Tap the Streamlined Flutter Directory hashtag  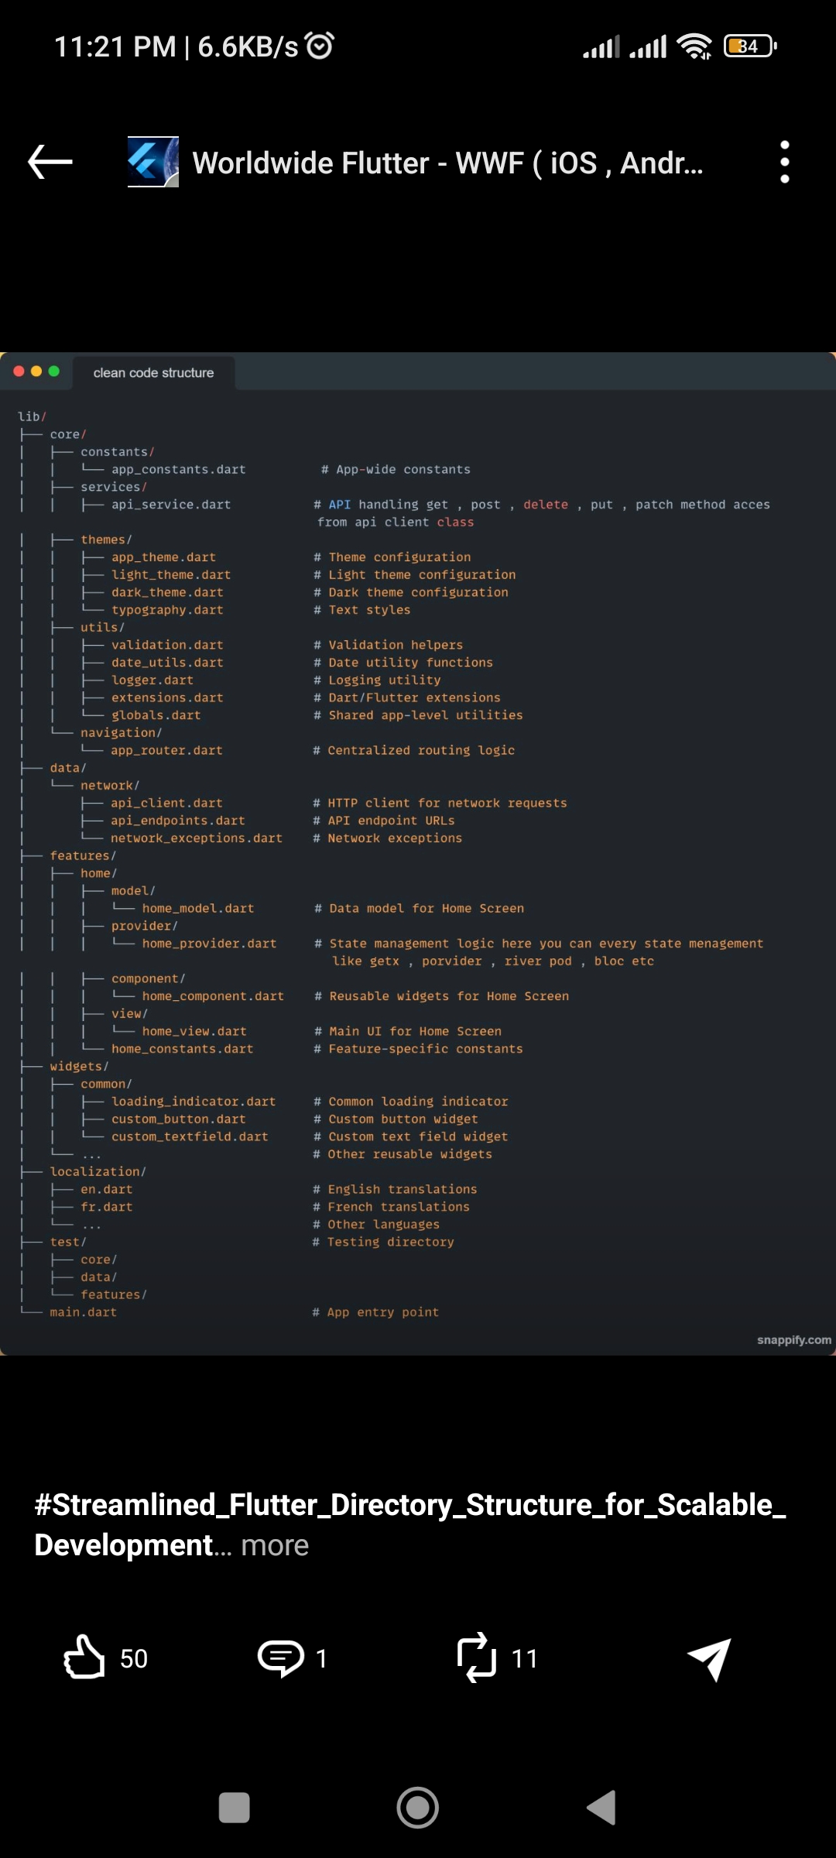410,1524
